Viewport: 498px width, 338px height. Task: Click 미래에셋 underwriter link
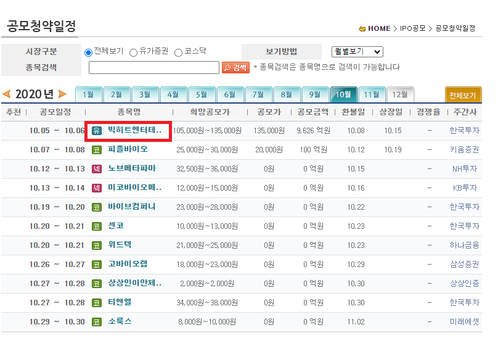point(464,322)
